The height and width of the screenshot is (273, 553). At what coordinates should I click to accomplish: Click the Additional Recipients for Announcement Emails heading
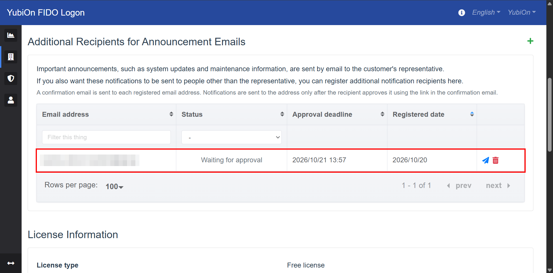(137, 42)
